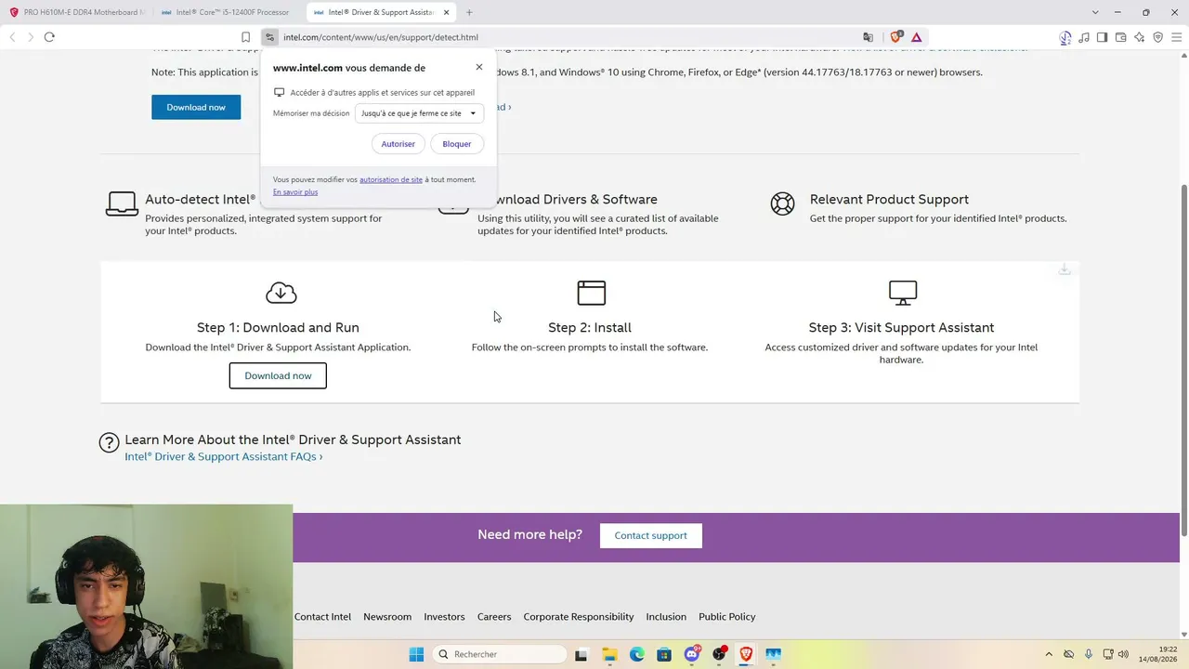Open the autorisation de site link
1189x669 pixels.
tap(391, 179)
